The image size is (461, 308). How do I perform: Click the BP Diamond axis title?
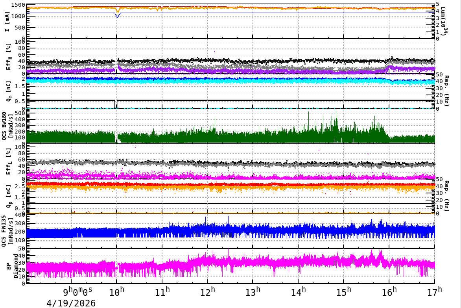click(12, 266)
